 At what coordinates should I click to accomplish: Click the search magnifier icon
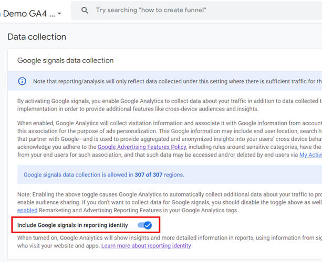pyautogui.click(x=85, y=10)
